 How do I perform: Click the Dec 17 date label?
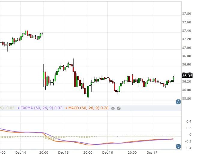pyautogui.click(x=152, y=153)
